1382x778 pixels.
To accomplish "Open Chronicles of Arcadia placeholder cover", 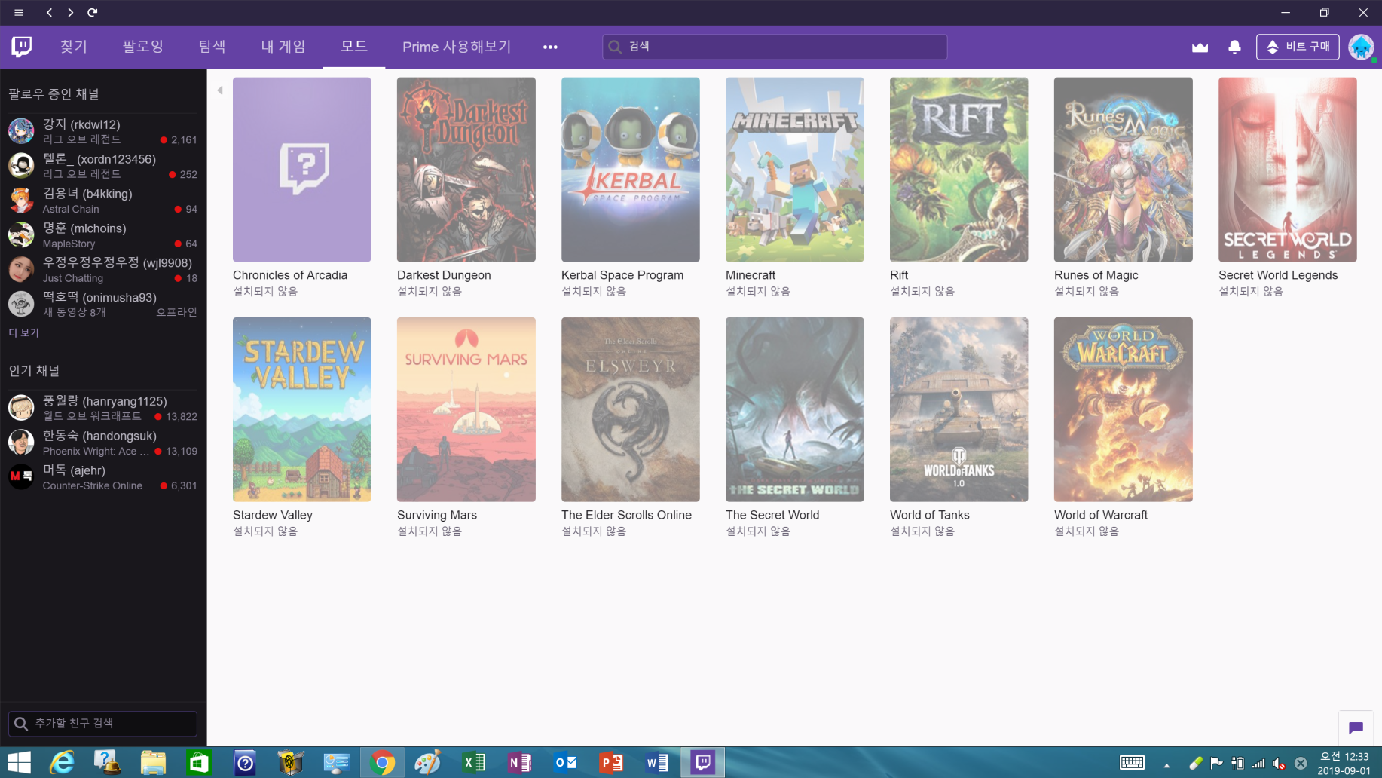I will (301, 170).
